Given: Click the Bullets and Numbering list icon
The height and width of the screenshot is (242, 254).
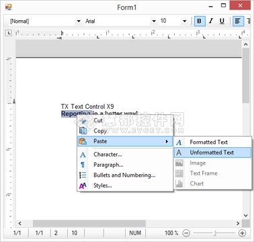Looking at the screenshot, I should pyautogui.click(x=83, y=175).
